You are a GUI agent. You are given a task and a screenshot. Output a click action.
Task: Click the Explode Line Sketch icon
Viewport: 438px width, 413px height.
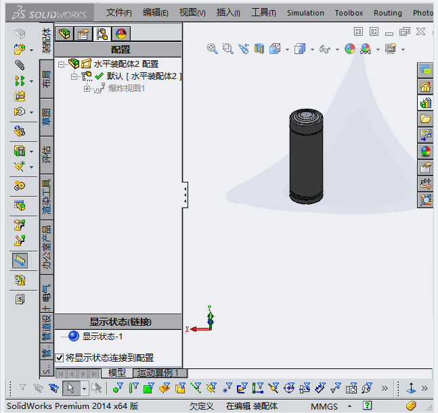(20, 241)
